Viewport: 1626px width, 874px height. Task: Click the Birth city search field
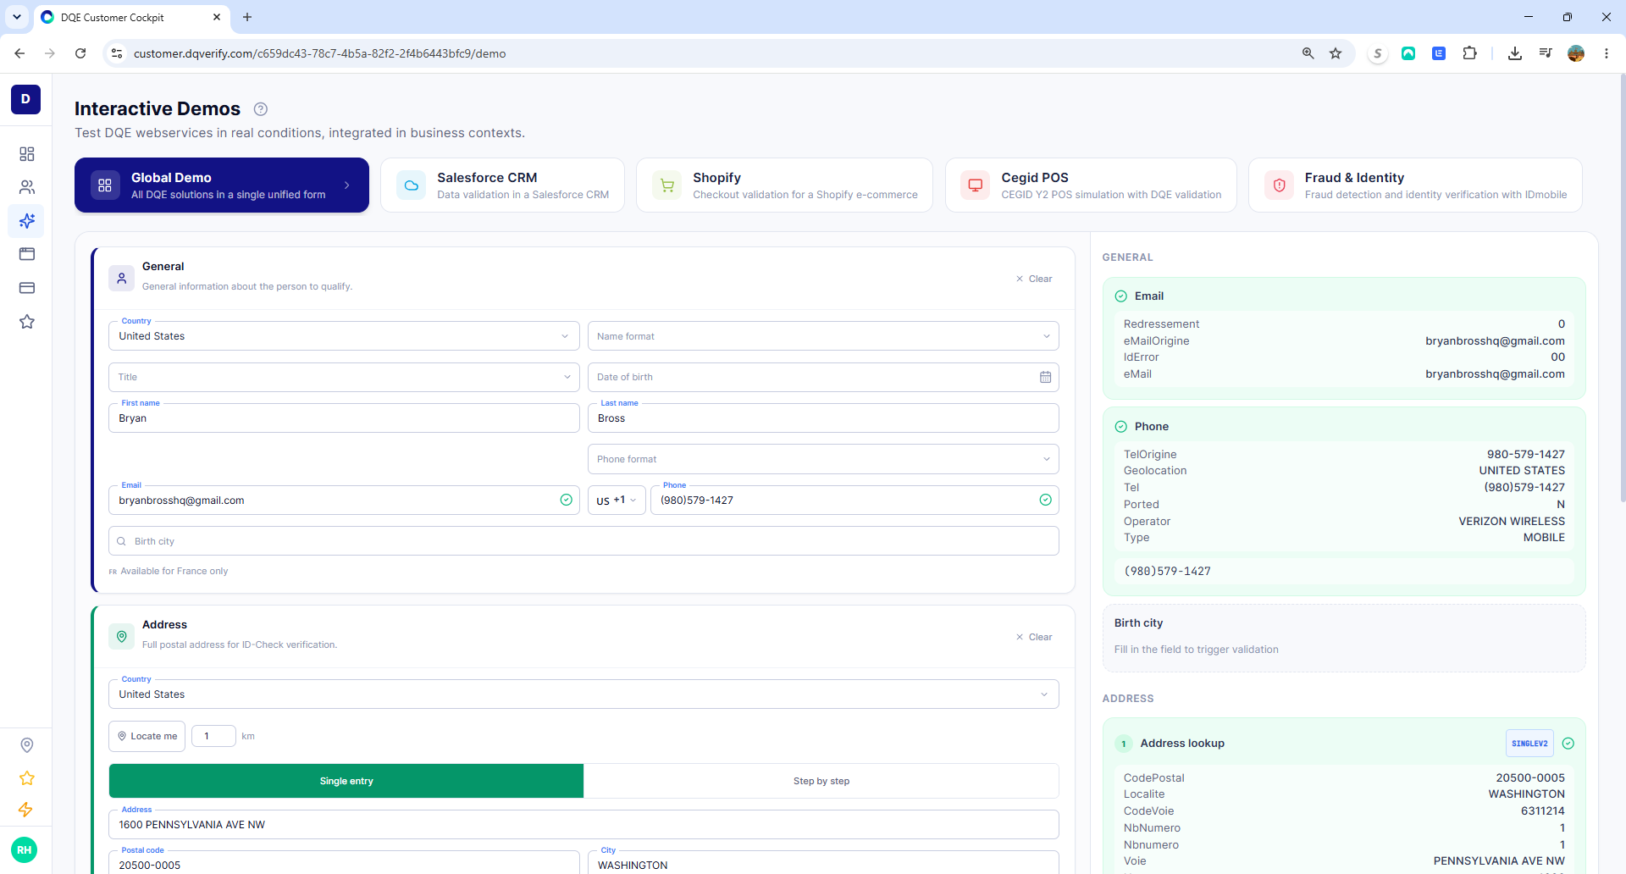[x=583, y=541]
